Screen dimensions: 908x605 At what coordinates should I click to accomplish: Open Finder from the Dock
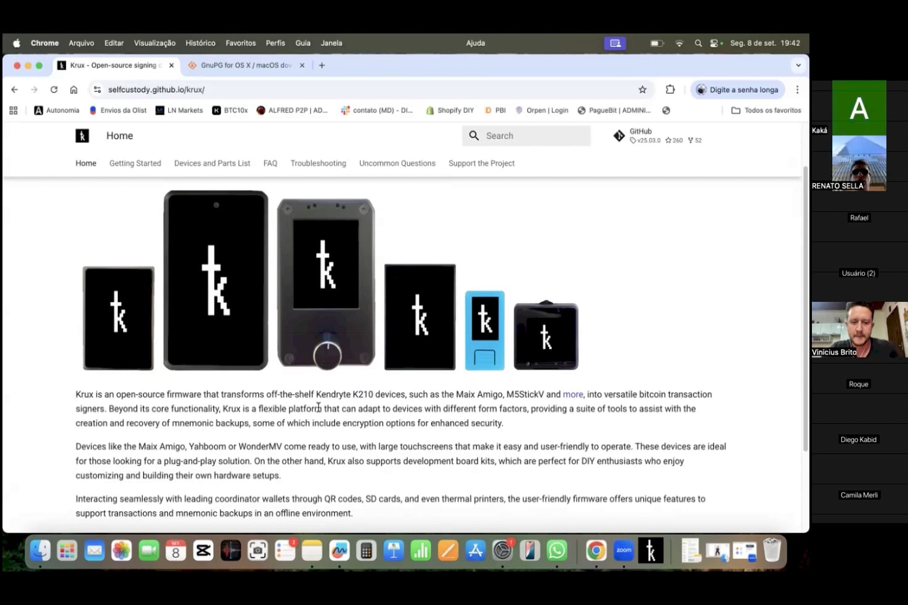click(40, 550)
